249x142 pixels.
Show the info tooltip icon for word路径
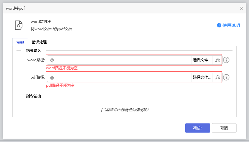227,60
